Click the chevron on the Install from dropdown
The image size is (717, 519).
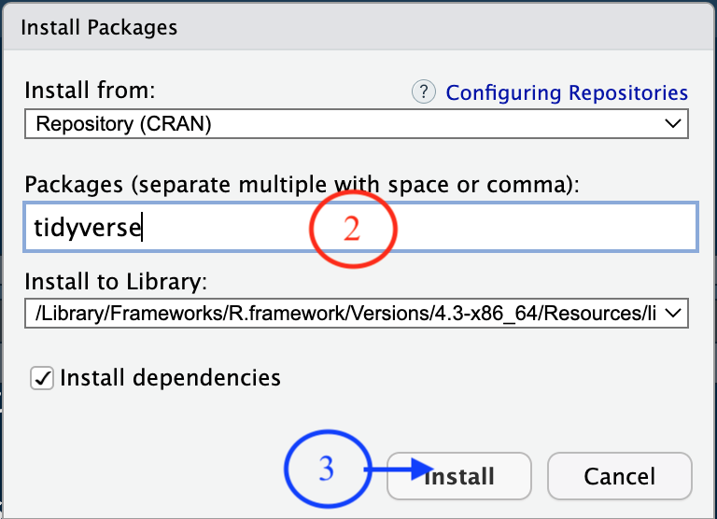point(672,124)
